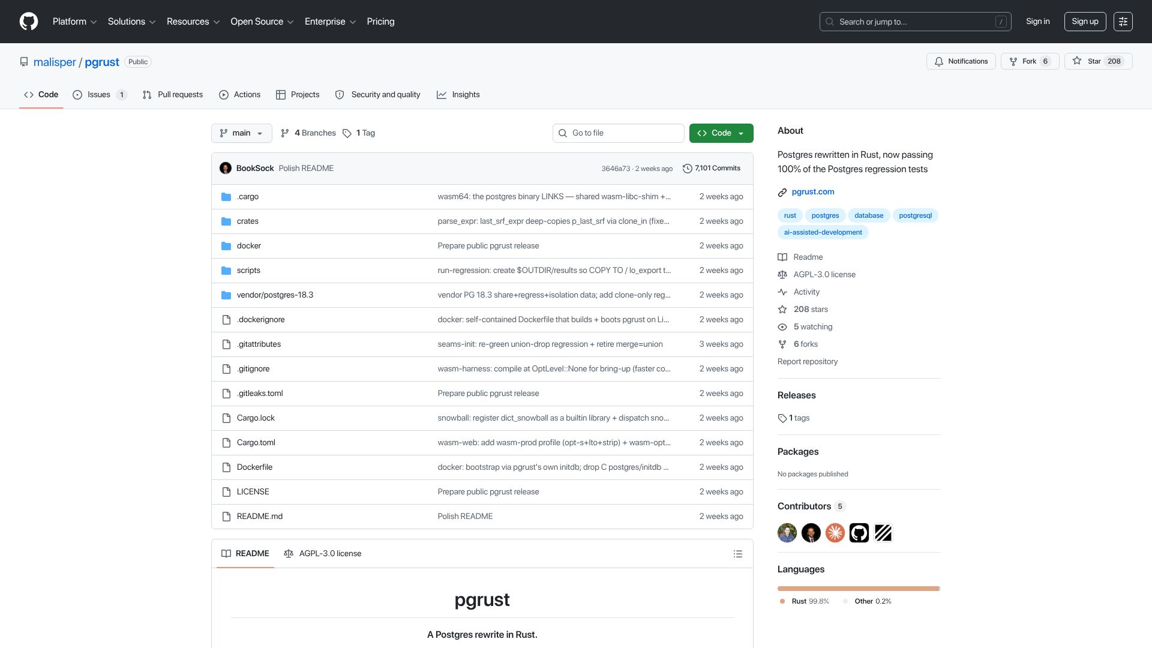Open the GitHub logo contributor avatar

pyautogui.click(x=859, y=533)
